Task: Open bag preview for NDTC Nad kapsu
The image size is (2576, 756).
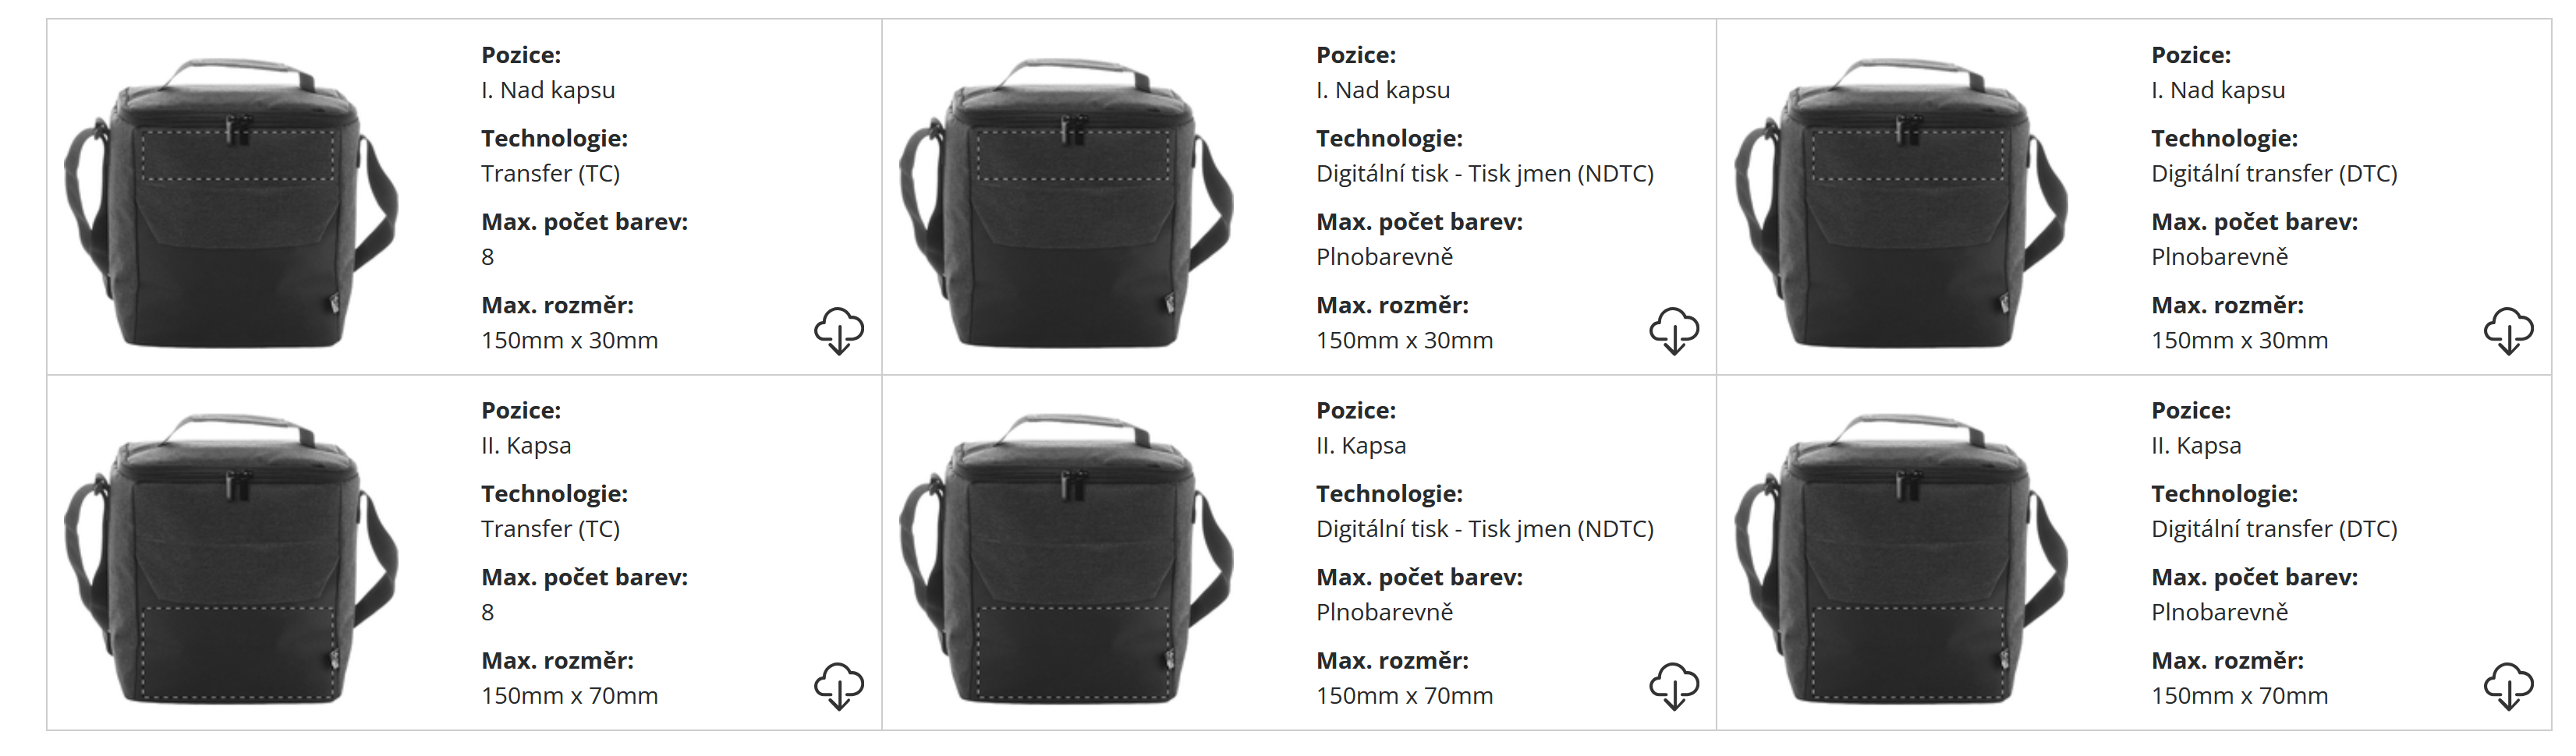Action: click(x=1066, y=203)
